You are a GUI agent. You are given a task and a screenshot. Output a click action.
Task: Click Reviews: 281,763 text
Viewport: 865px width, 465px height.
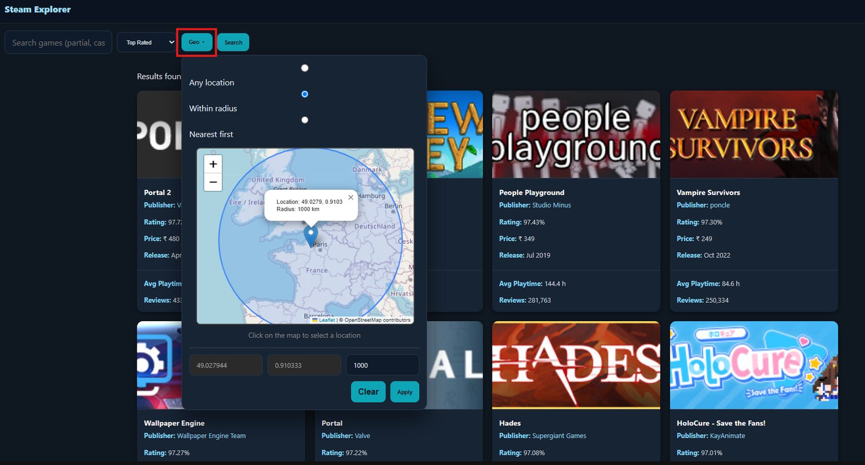point(525,300)
